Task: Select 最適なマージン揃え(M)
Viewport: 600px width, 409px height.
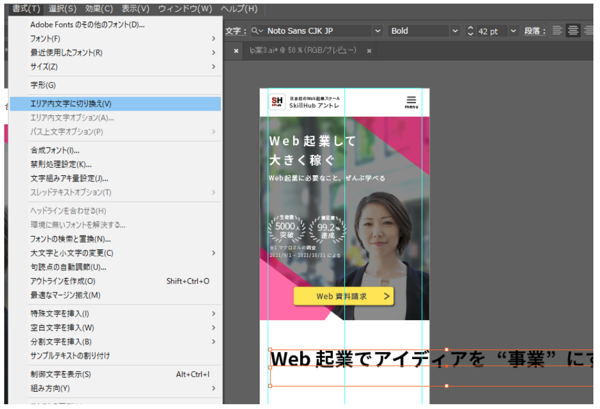Action: pos(115,295)
